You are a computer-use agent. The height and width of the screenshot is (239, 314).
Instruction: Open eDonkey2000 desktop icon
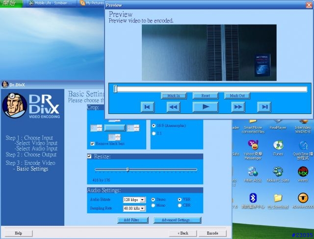point(303,201)
